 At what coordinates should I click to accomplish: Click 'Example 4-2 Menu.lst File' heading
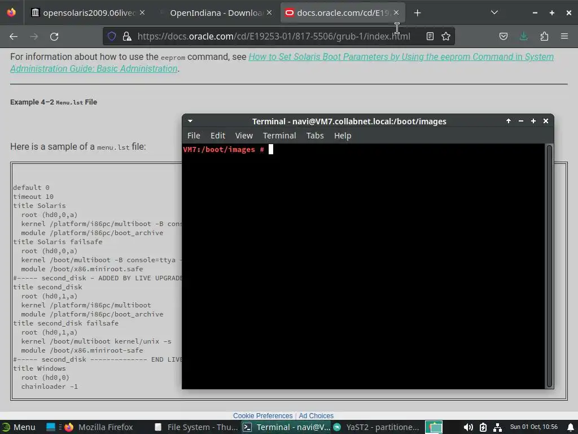point(54,102)
